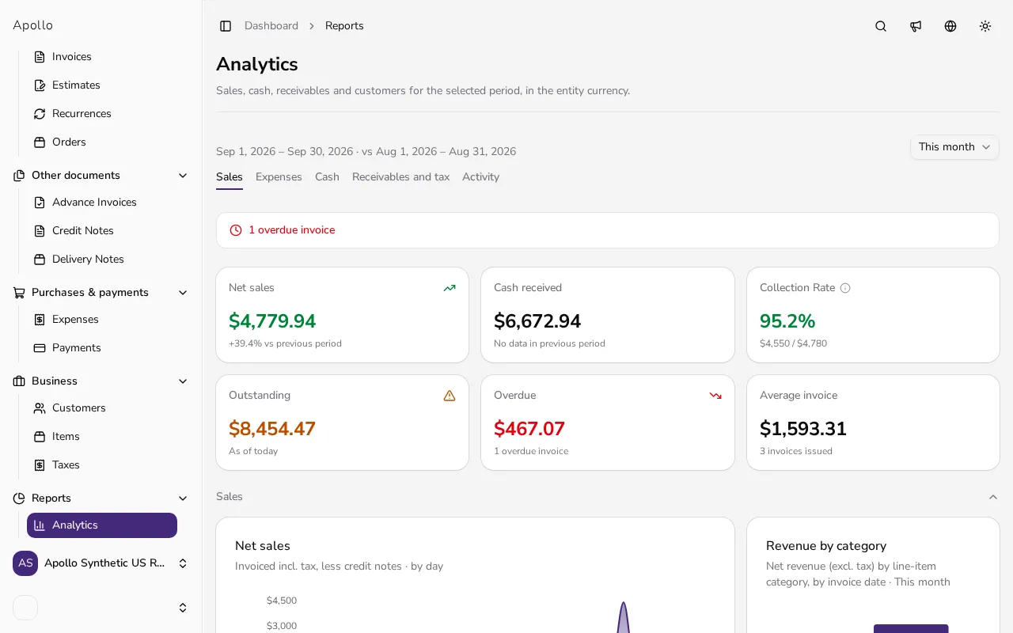Toggle the sidebar panel icon
This screenshot has height=633, width=1013.
click(x=226, y=26)
